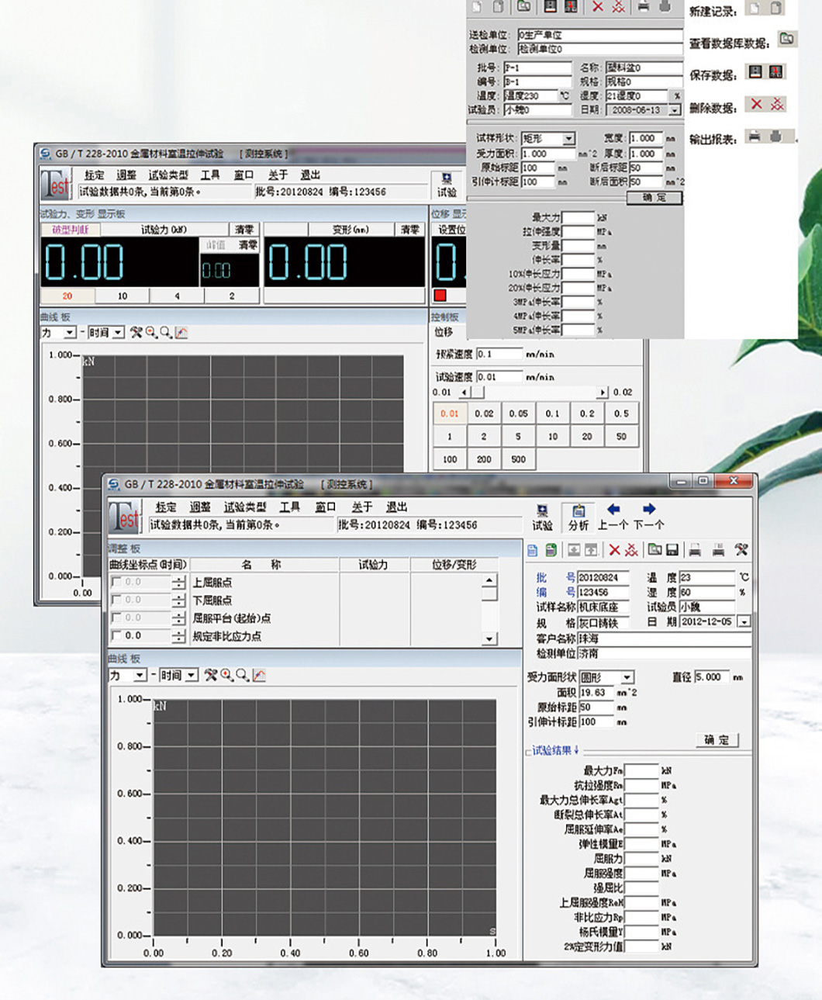Select the 0.05 test speed preset button
822x1000 pixels.
pyautogui.click(x=518, y=413)
